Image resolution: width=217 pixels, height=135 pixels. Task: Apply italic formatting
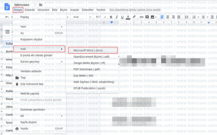tap(117, 17)
